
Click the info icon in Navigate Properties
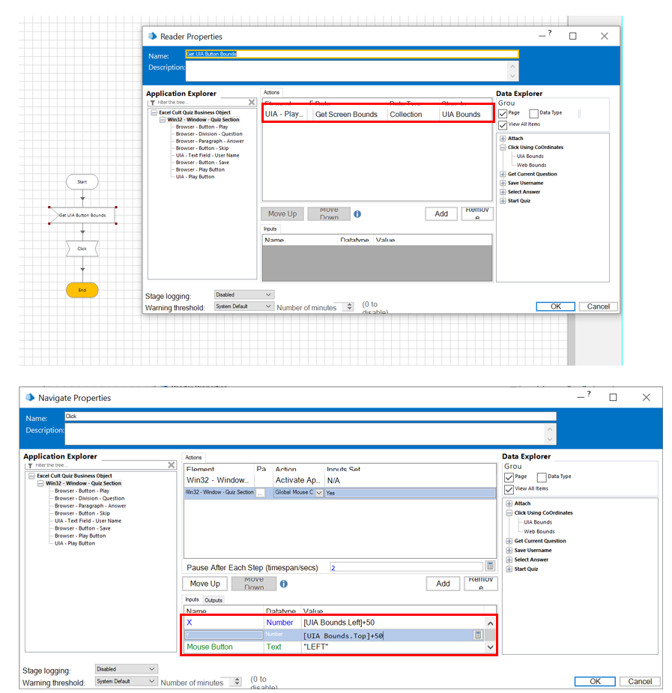[x=284, y=584]
